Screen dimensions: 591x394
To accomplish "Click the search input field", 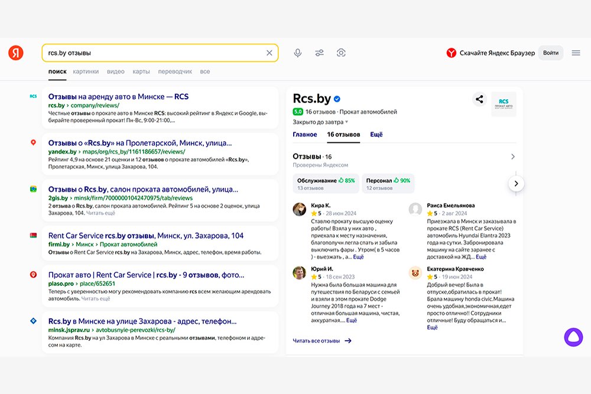I will pyautogui.click(x=154, y=53).
